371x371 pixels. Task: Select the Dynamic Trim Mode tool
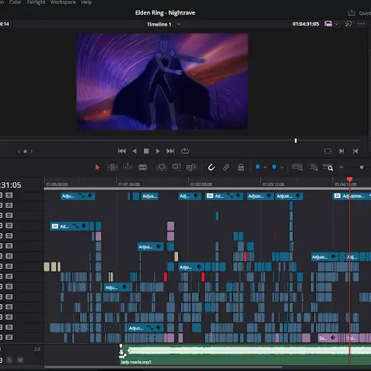point(127,168)
